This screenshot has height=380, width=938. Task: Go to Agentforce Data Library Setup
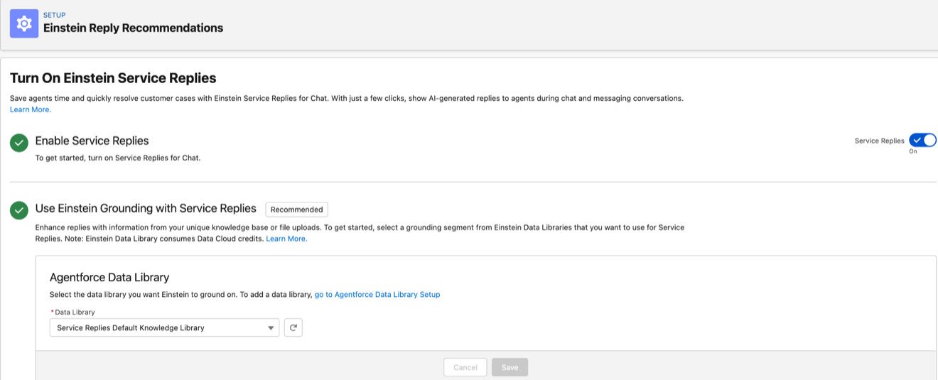click(x=377, y=294)
